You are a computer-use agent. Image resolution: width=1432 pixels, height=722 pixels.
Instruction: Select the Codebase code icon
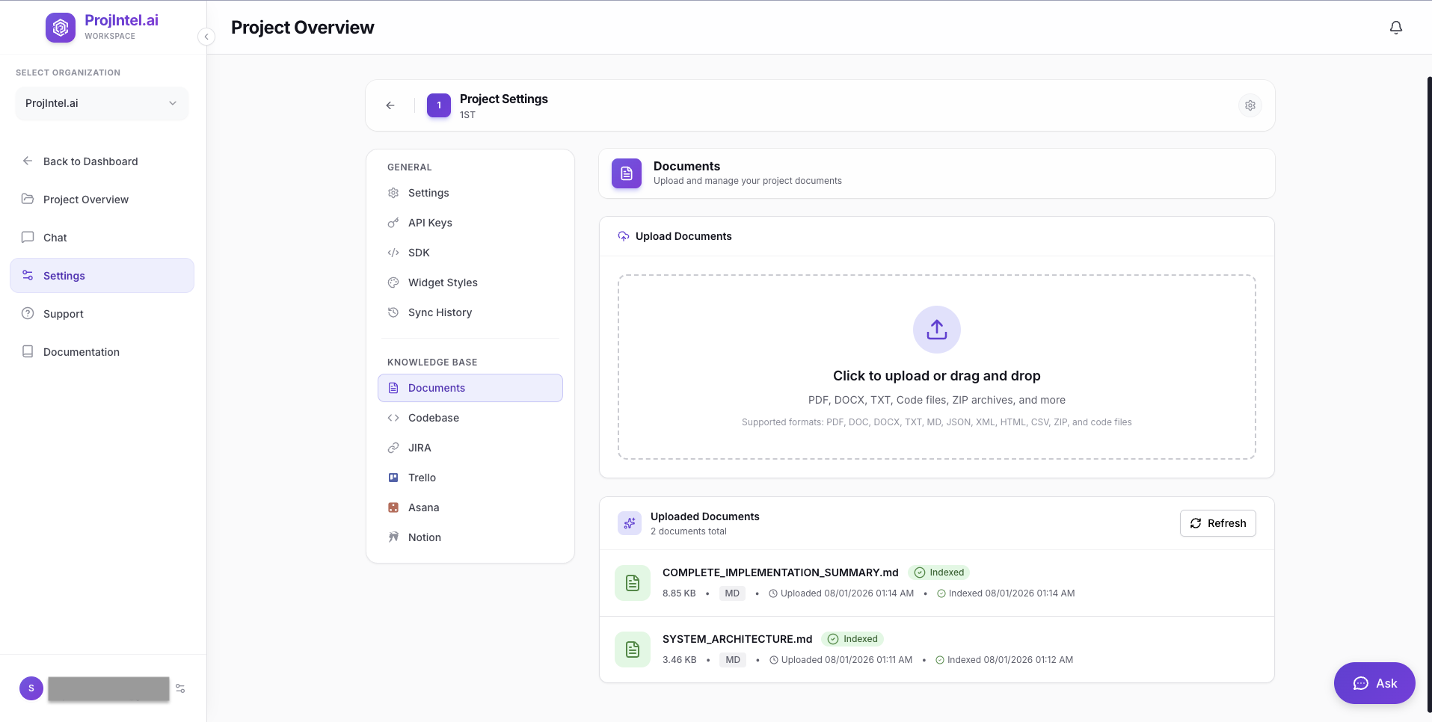pyautogui.click(x=393, y=417)
